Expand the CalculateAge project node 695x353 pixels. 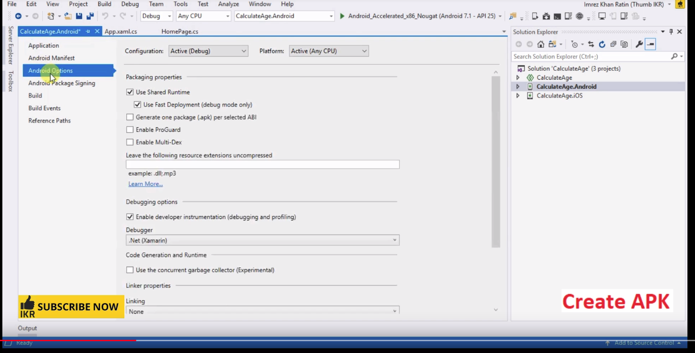(x=518, y=77)
